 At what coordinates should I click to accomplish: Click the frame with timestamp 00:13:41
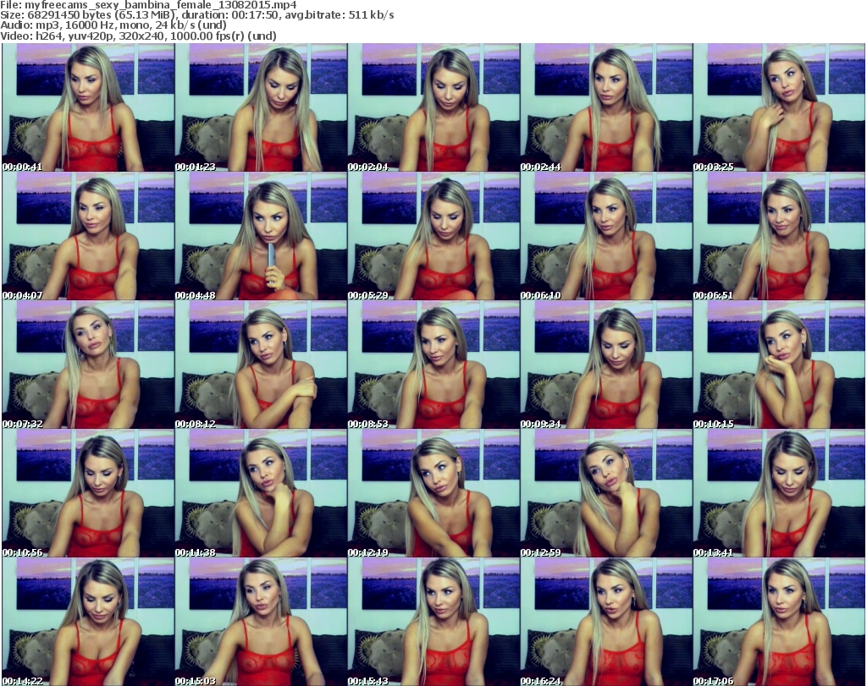point(779,493)
